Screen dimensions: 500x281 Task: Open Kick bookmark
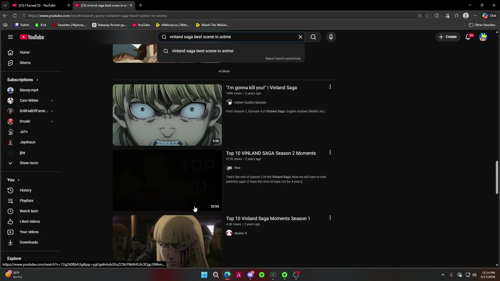(x=41, y=25)
